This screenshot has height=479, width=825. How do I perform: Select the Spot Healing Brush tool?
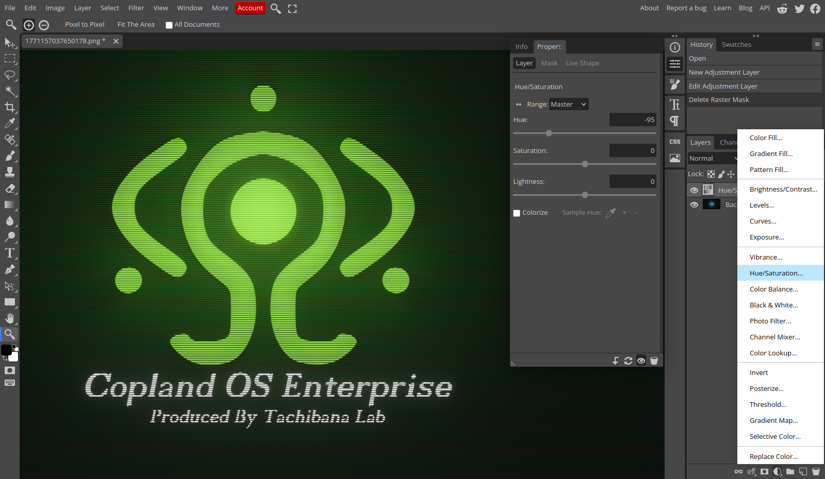click(10, 140)
